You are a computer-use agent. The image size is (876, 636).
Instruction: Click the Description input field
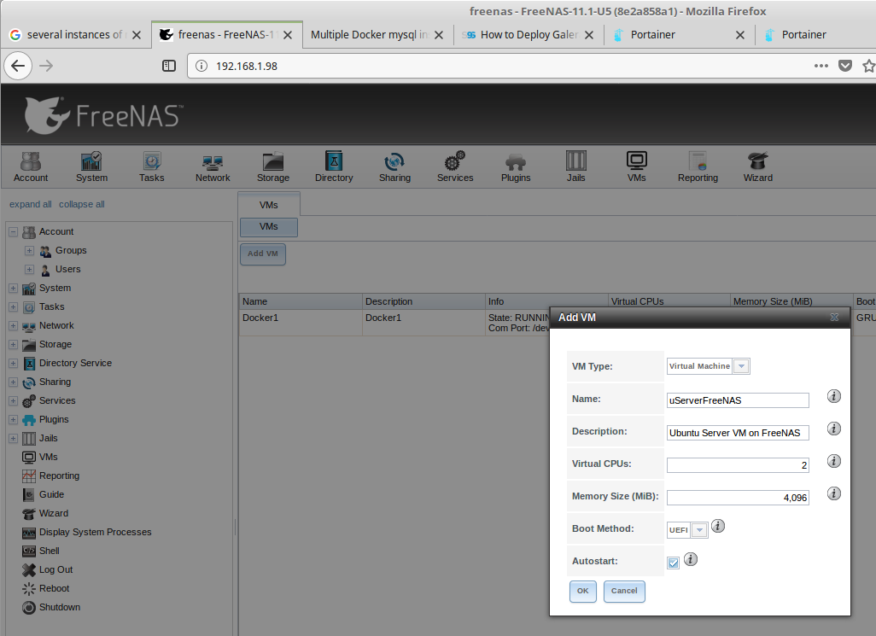(x=738, y=433)
